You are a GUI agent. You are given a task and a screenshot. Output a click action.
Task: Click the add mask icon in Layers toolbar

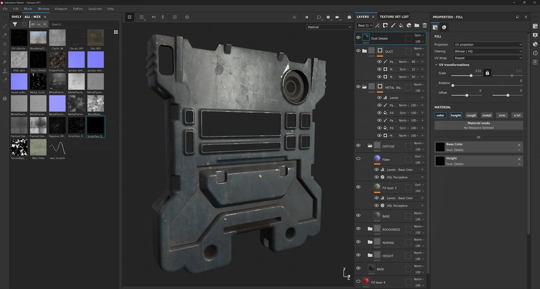[x=385, y=25]
